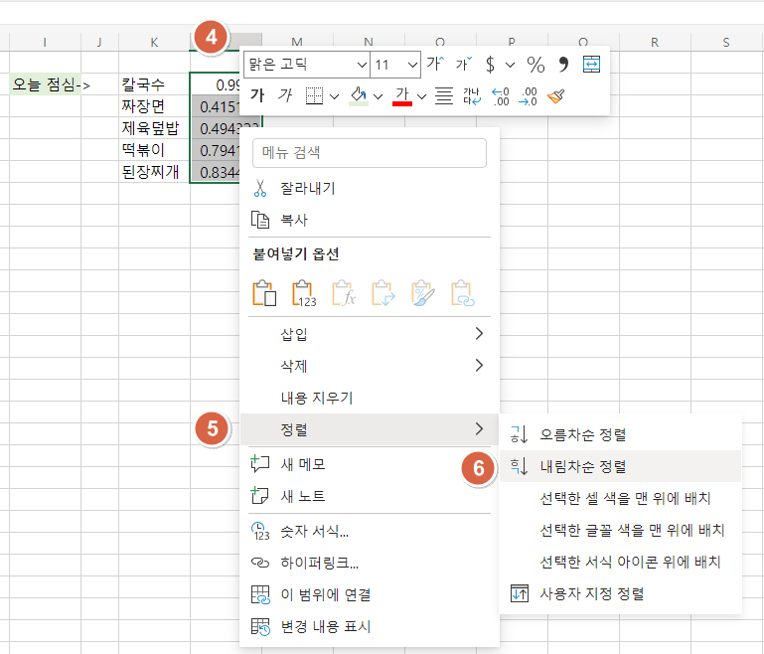Open the 정렬 submenu entry
This screenshot has height=654, width=764.
coord(370,429)
